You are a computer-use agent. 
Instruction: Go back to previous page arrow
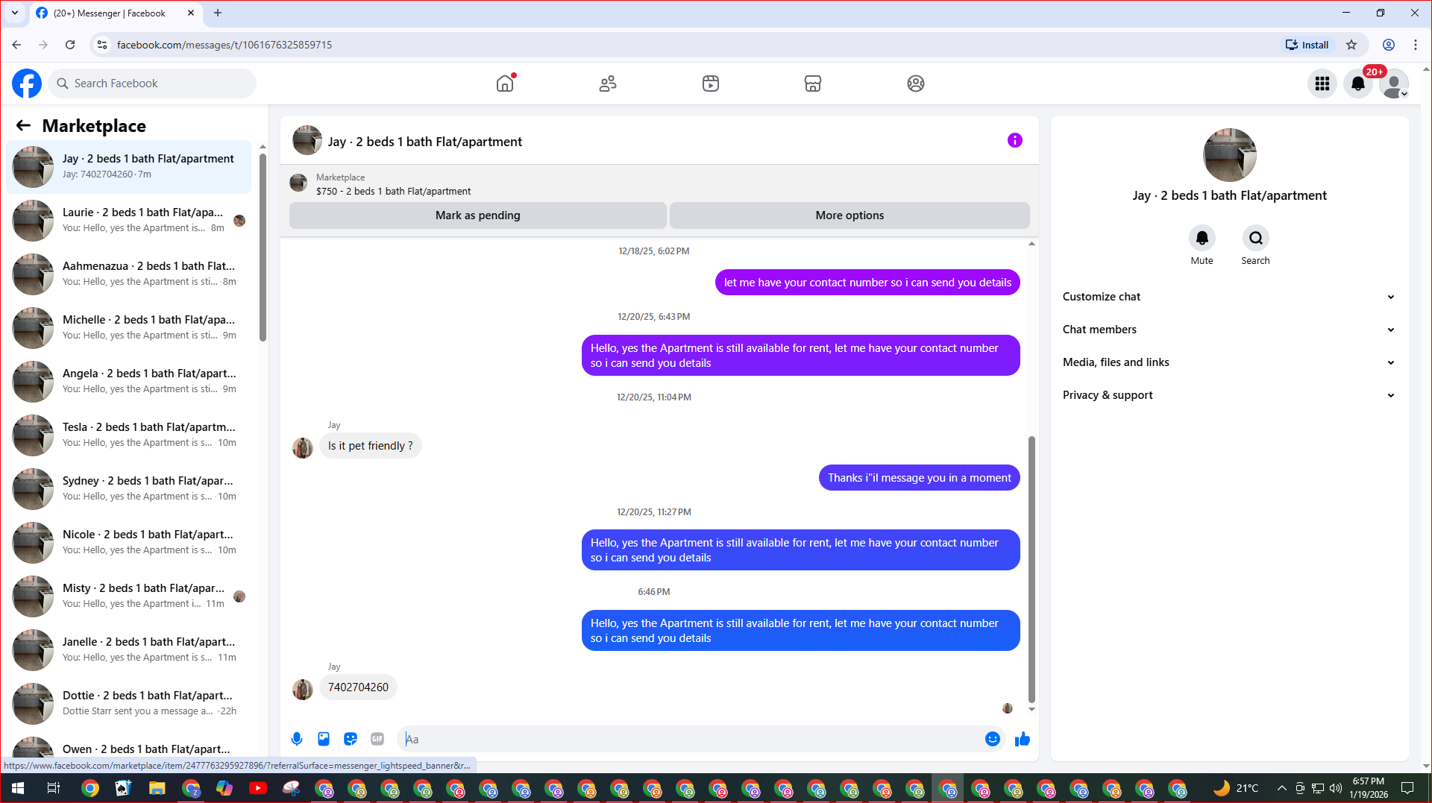16,45
